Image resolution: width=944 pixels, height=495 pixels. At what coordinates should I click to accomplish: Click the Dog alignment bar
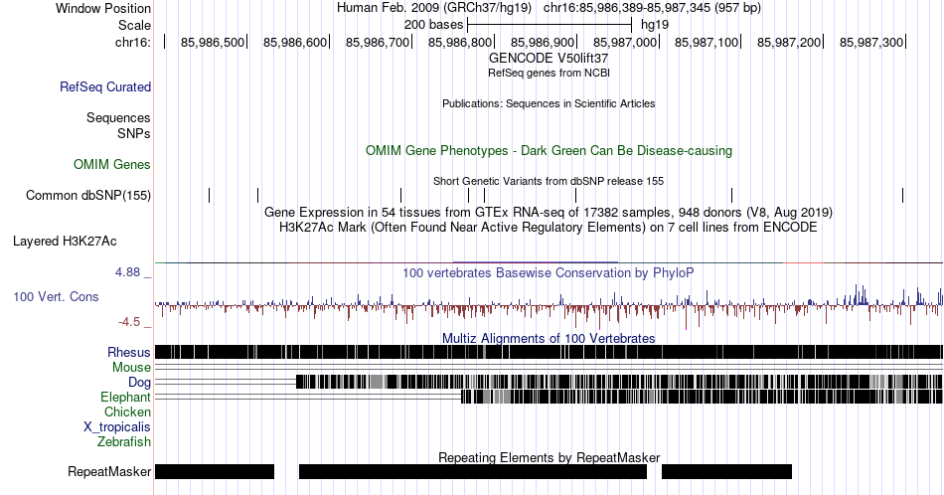click(619, 382)
